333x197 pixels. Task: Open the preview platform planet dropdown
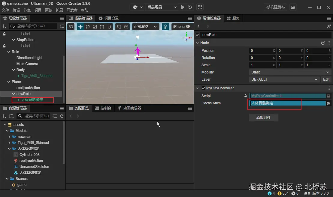(138, 7)
